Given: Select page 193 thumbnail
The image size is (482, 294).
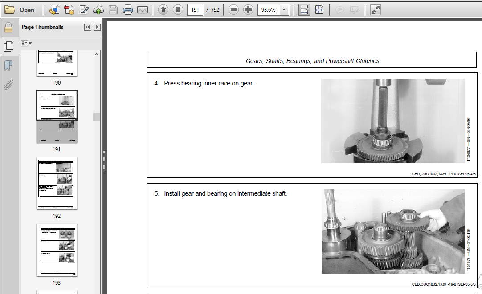Looking at the screenshot, I should pyautogui.click(x=57, y=250).
